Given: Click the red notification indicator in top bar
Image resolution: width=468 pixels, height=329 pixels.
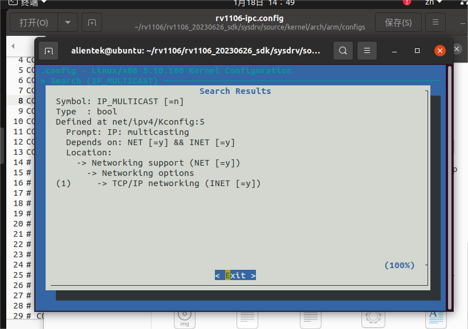Looking at the screenshot, I should (x=407, y=2).
